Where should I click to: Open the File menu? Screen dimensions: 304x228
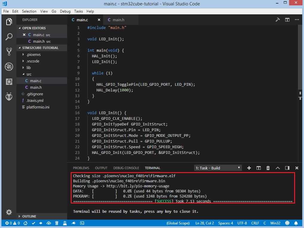point(6,11)
